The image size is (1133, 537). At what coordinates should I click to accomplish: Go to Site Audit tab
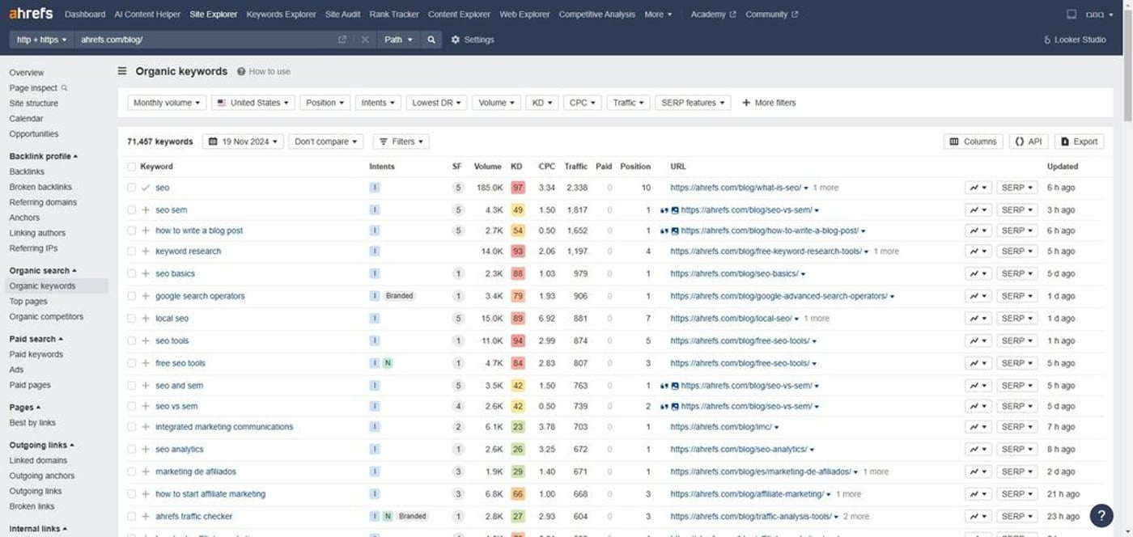[342, 14]
